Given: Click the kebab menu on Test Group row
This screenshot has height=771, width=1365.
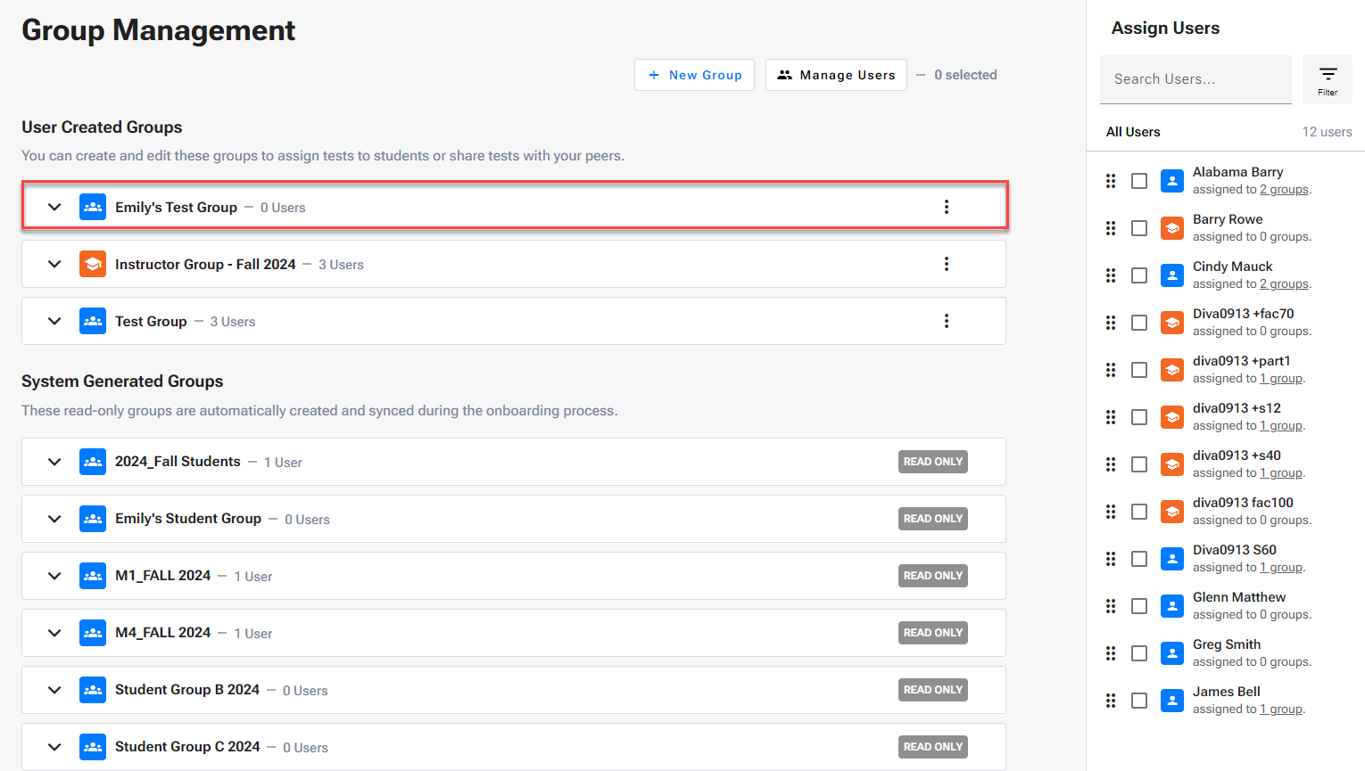Looking at the screenshot, I should [x=946, y=321].
